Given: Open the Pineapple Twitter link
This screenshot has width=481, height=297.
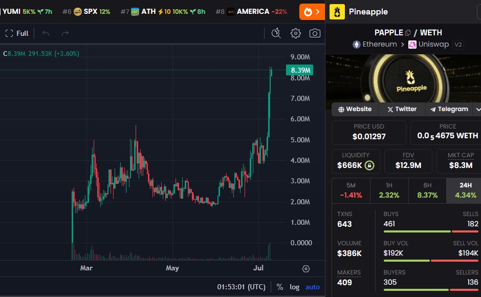Looking at the screenshot, I should (x=402, y=109).
